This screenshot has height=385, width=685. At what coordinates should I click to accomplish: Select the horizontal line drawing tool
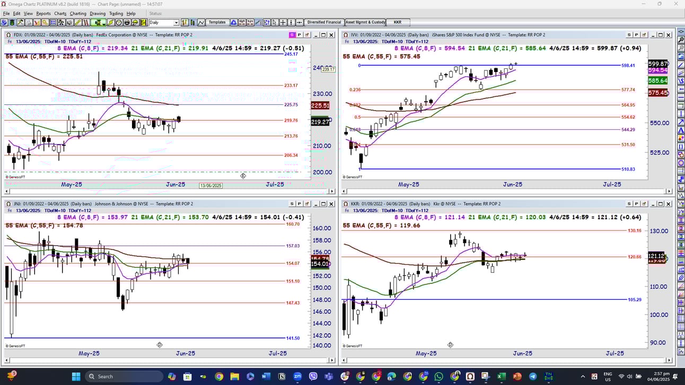(x=680, y=98)
